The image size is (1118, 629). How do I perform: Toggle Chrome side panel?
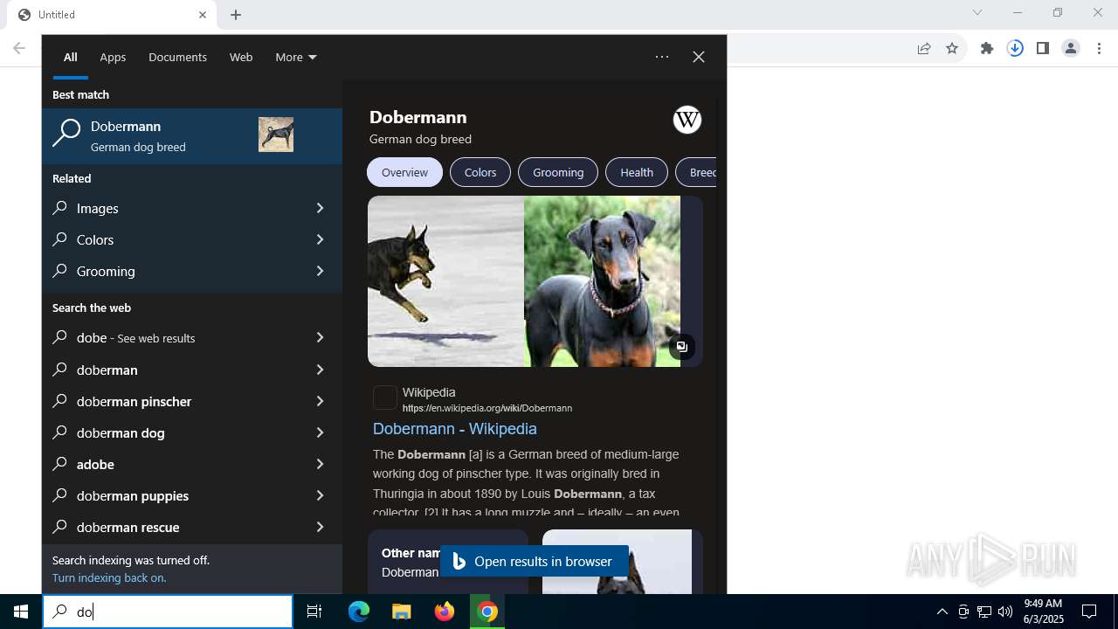(x=1043, y=48)
